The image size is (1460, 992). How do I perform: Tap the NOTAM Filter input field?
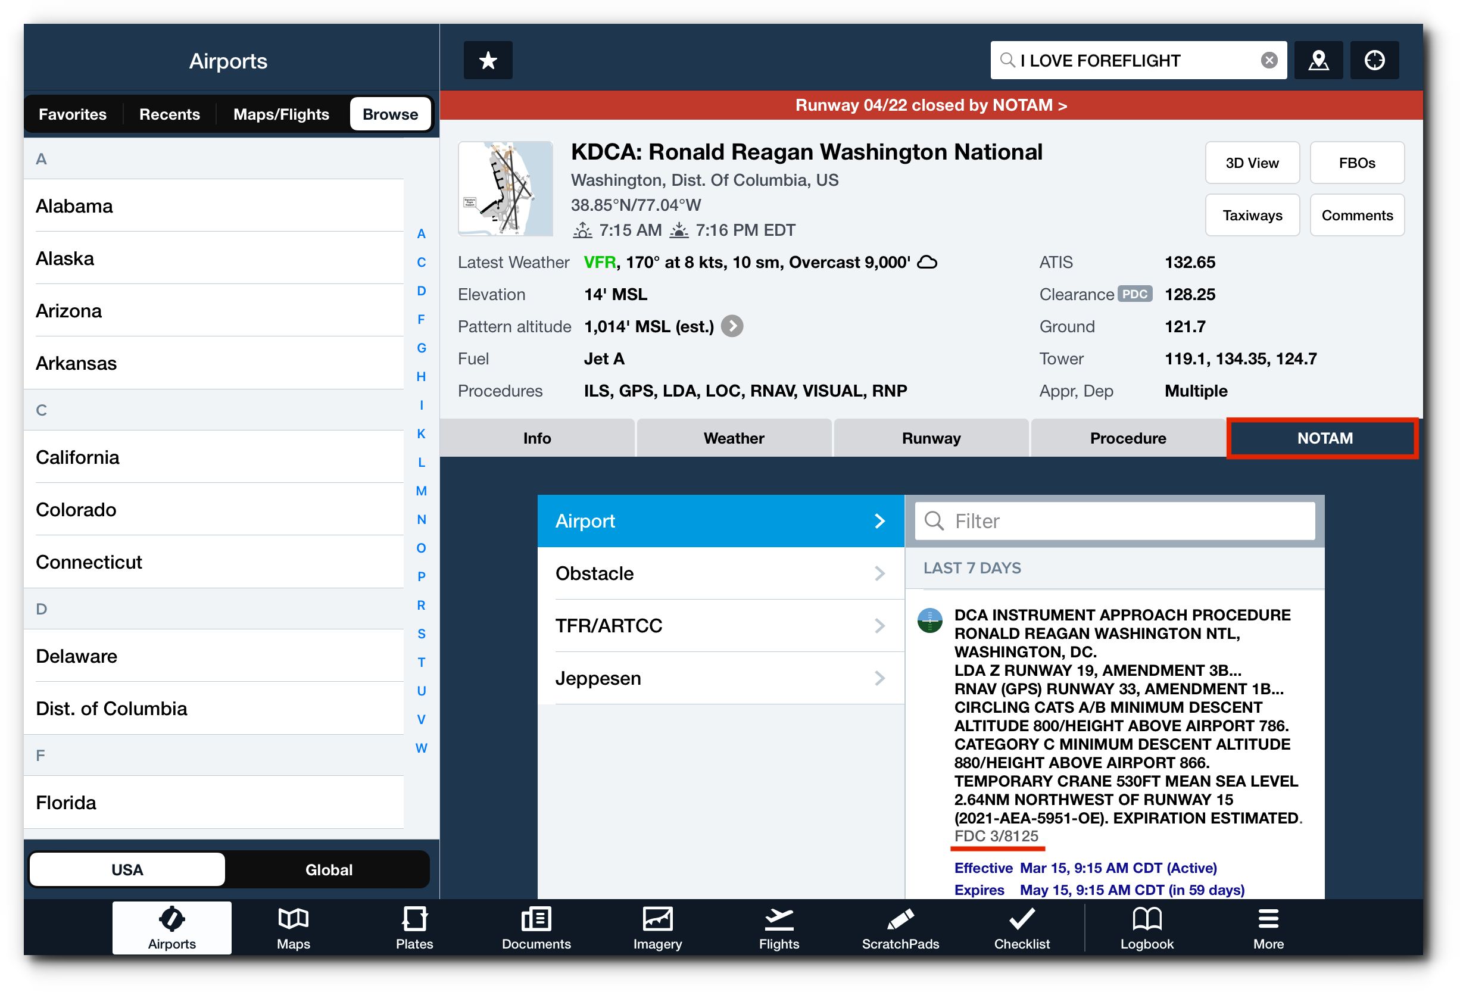pos(1115,521)
